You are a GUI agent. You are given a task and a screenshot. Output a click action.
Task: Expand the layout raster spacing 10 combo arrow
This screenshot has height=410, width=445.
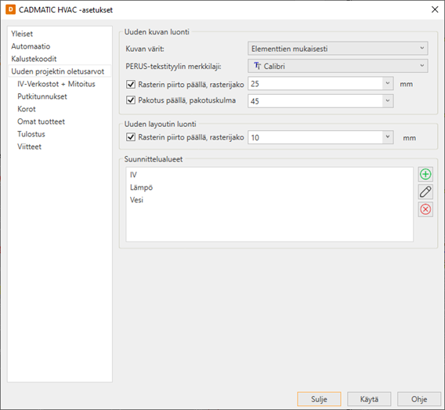[x=388, y=137]
